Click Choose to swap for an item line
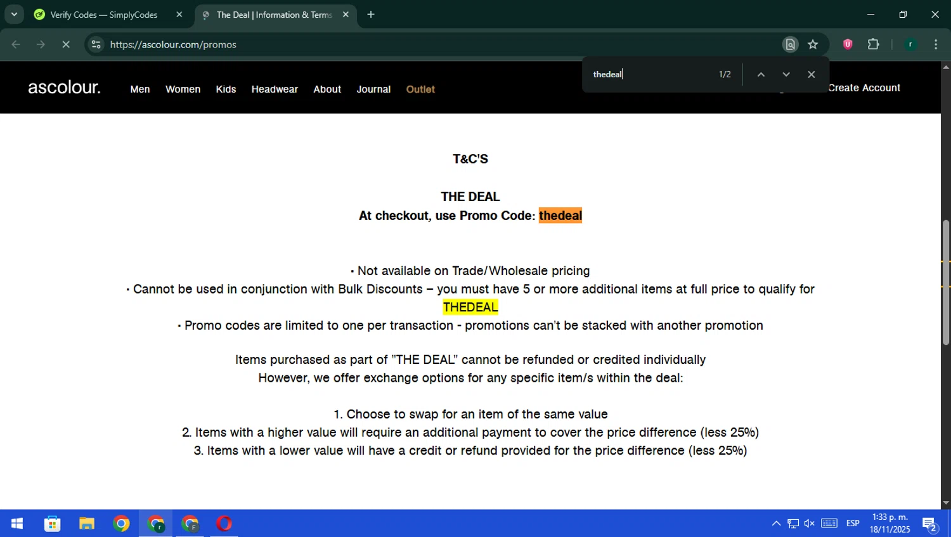951x537 pixels. [470, 415]
